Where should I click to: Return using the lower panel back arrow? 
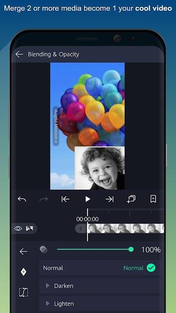(23, 251)
